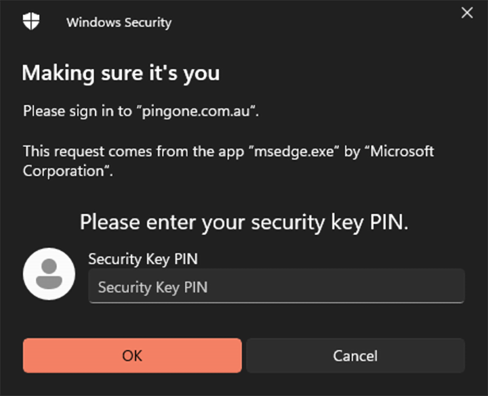Click the Security Key PIN label above field

(x=143, y=259)
